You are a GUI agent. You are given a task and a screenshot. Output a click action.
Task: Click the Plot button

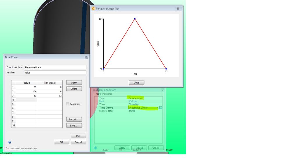pos(78,136)
